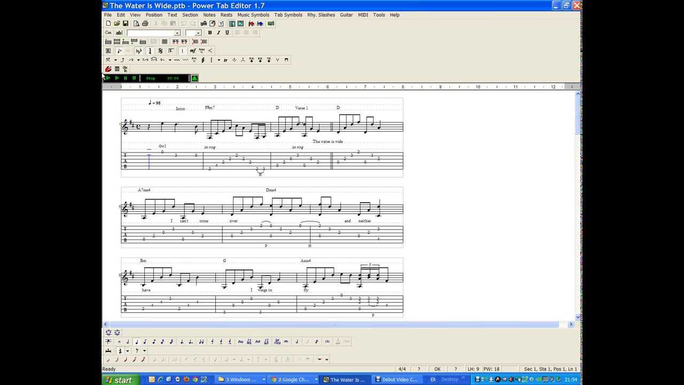Image resolution: width=684 pixels, height=385 pixels.
Task: Expand the eighth rest type dropdown arrow
Action: coord(145,351)
